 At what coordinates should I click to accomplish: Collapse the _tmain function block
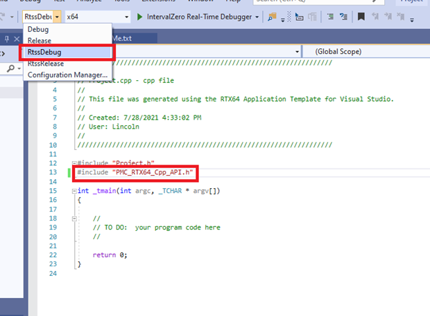click(x=73, y=191)
